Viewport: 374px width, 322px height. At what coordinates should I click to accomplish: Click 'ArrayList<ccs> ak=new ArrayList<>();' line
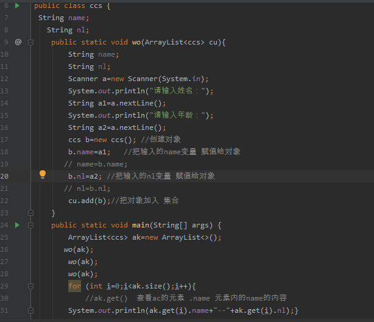[144, 237]
